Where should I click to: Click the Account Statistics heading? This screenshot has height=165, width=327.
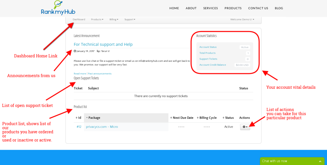(207, 36)
